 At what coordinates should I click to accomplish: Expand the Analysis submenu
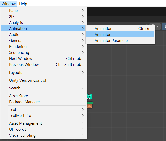pos(43,23)
